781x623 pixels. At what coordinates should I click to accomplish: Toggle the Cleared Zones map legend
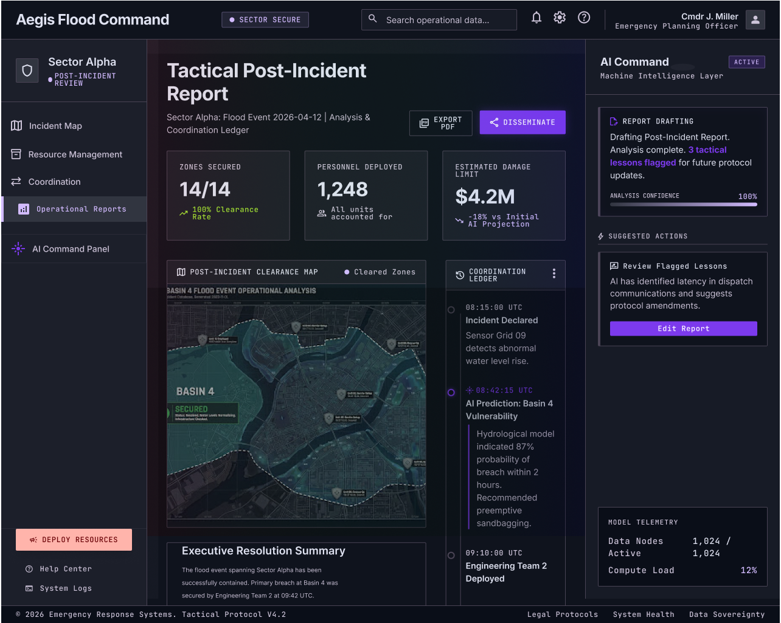coord(380,272)
